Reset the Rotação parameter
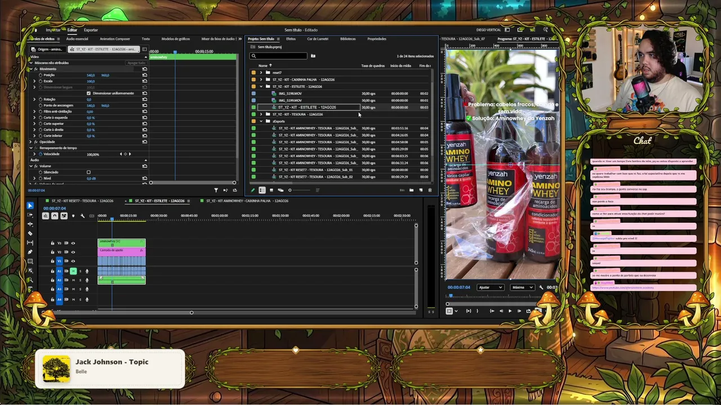 pyautogui.click(x=145, y=99)
